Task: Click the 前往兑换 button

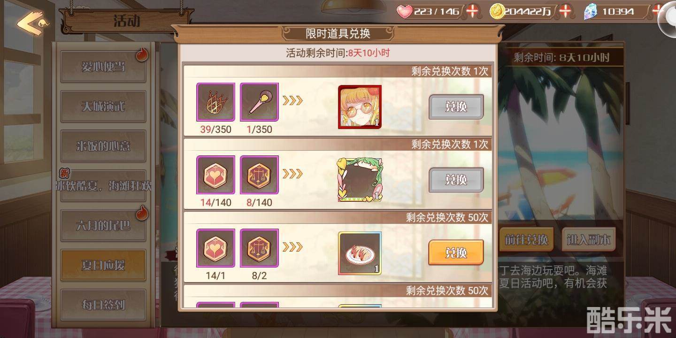Action: click(526, 240)
